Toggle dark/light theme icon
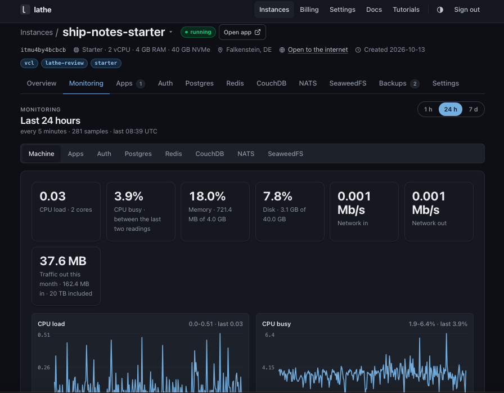 coord(440,10)
